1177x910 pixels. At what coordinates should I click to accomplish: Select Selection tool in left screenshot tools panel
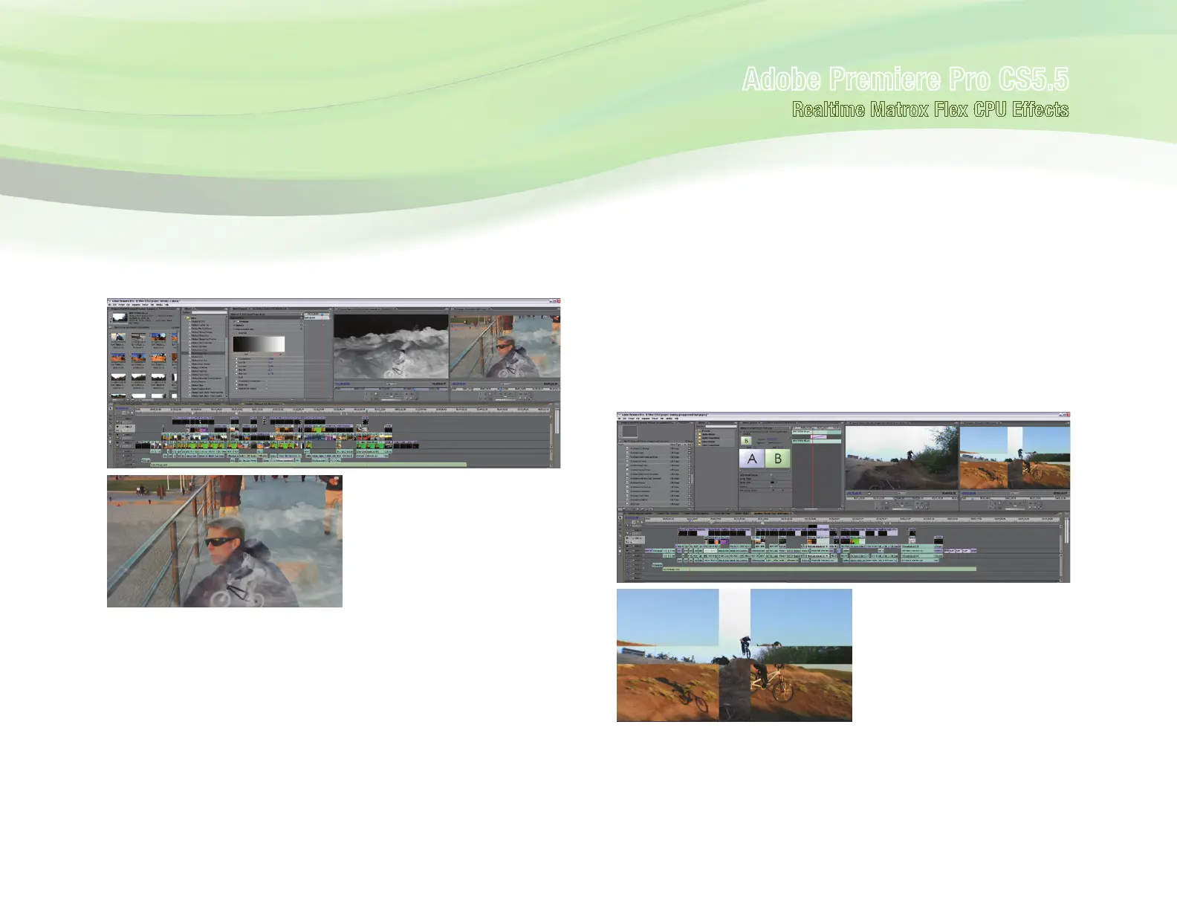[111, 409]
